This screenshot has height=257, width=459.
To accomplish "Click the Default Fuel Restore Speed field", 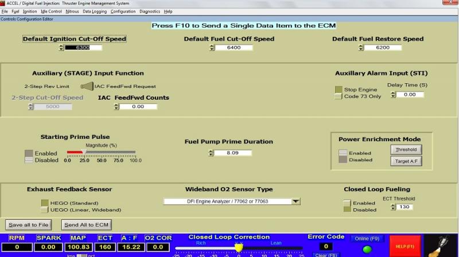I will tap(382, 48).
